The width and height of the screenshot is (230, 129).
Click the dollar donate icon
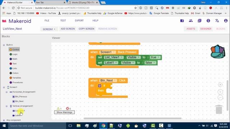(208, 21)
